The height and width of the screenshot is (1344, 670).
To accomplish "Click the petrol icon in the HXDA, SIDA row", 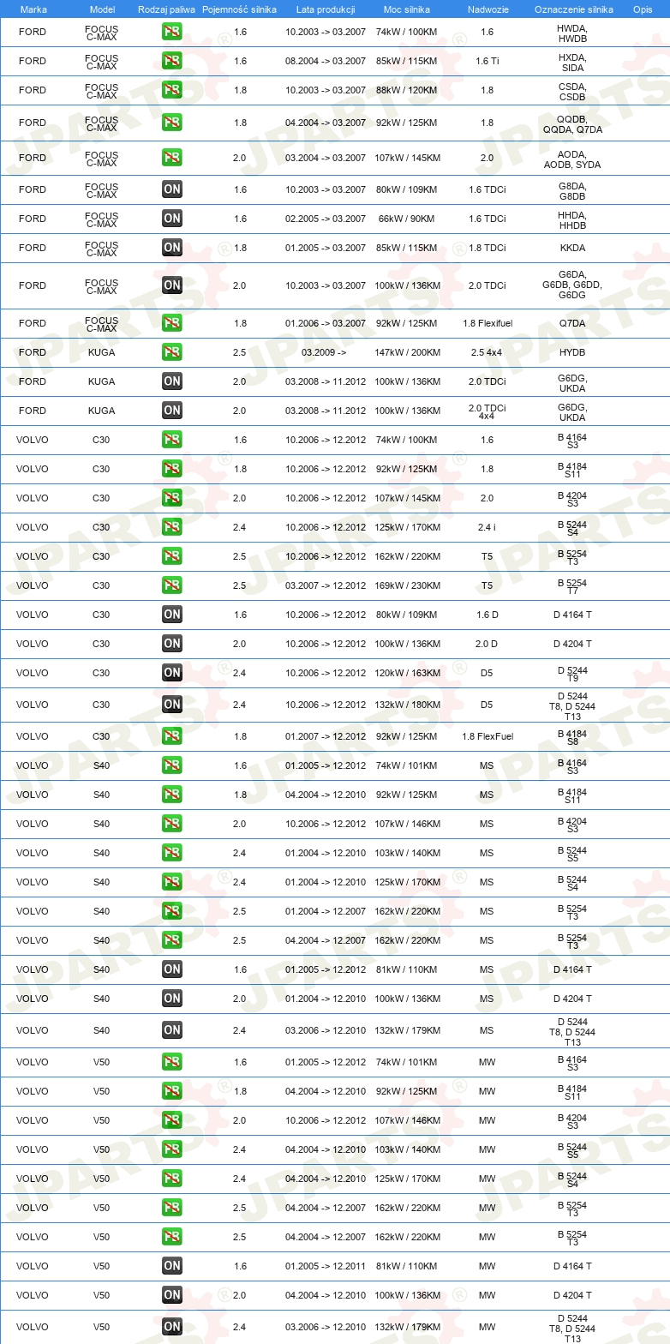I will pos(172,61).
